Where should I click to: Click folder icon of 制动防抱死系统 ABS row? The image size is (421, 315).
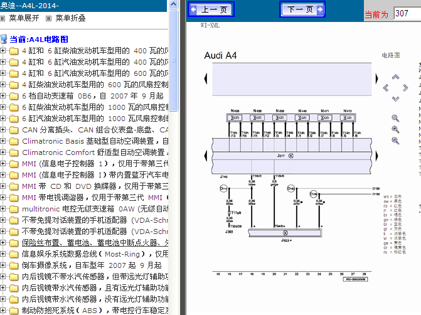click(x=14, y=311)
